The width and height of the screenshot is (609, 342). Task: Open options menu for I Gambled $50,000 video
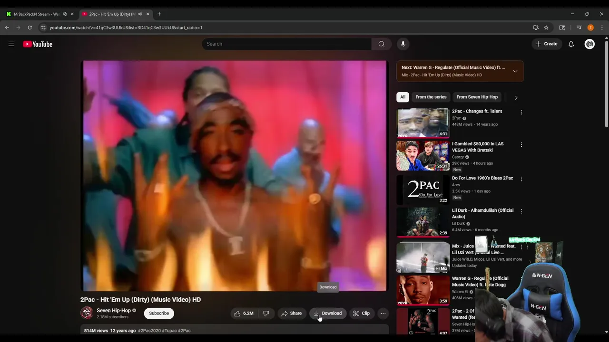coord(521,144)
